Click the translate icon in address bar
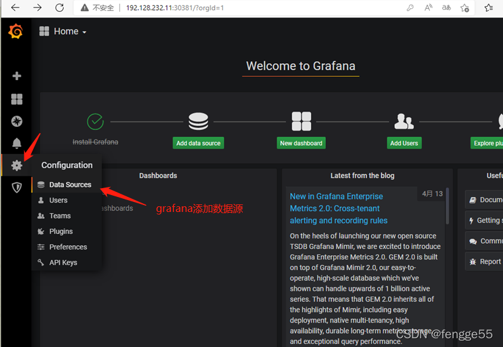 click(446, 8)
